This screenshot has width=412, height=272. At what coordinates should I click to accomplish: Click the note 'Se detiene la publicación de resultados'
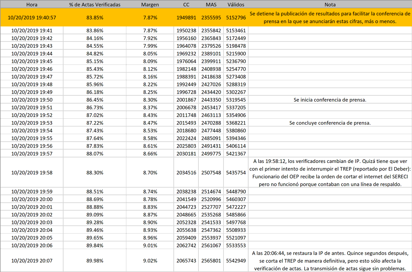point(330,17)
